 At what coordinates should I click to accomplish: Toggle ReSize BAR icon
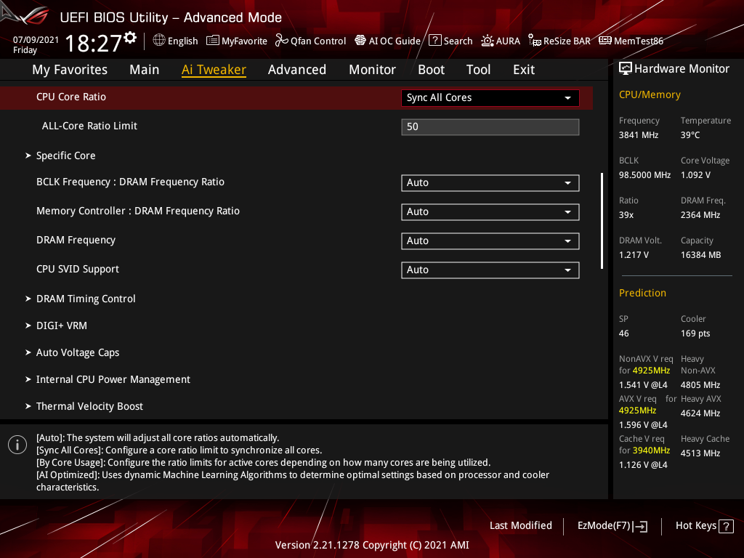(535, 41)
